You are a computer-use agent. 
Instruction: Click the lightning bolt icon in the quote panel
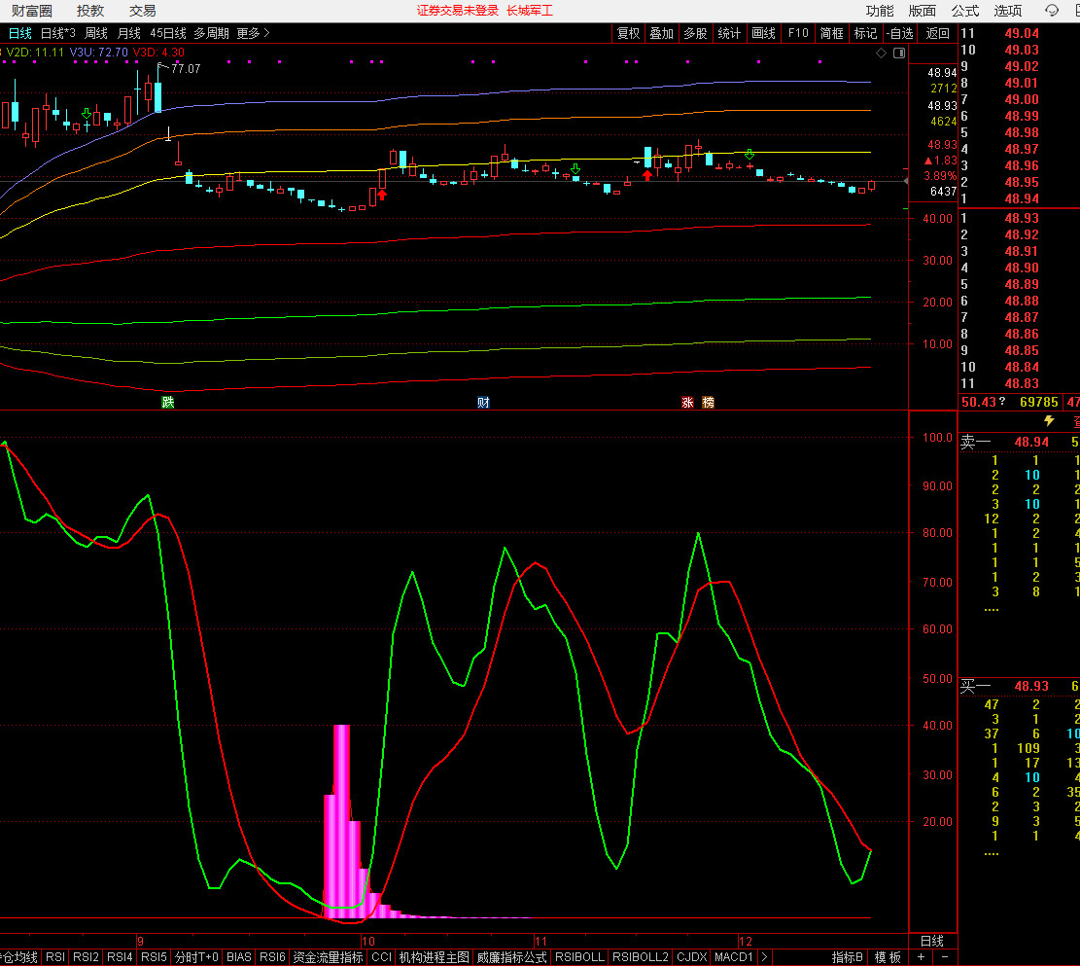[1049, 420]
